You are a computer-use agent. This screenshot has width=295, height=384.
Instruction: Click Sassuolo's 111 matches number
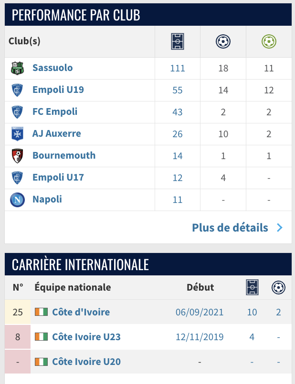[x=178, y=68]
